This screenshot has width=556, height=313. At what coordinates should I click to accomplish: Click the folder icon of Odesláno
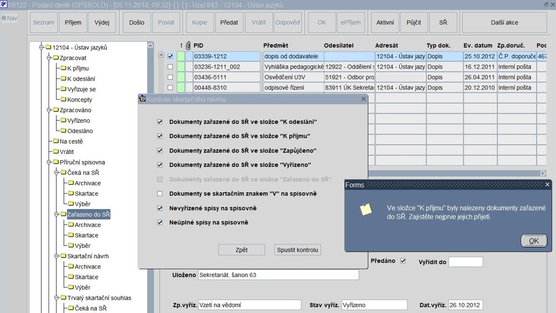(x=63, y=131)
